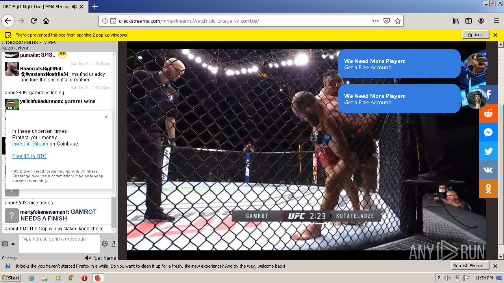Viewport: 504px width, 283px height.
Task: Close the Coinbase ad popup
Action: pos(106,117)
